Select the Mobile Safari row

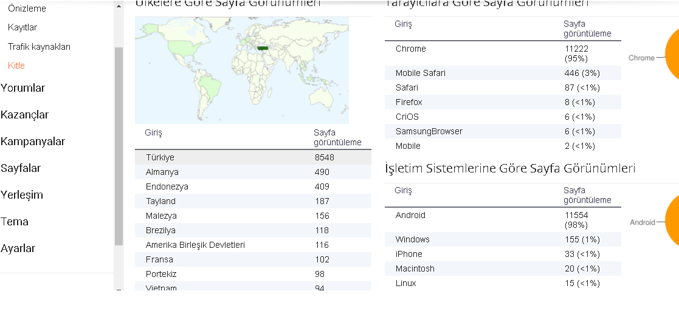[x=503, y=73]
